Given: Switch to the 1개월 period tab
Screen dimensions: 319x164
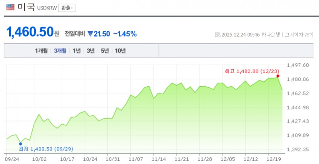Looking at the screenshot, I should (x=41, y=51).
